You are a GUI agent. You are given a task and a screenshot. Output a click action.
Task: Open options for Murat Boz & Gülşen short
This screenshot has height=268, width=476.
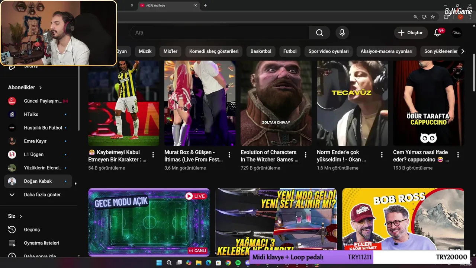coord(229,155)
